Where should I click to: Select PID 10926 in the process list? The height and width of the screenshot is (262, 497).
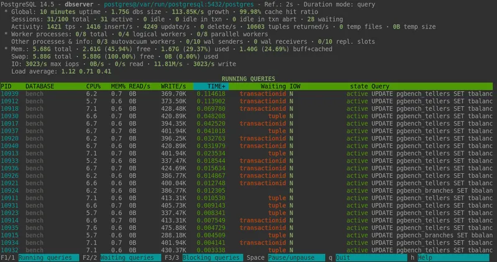[9, 176]
